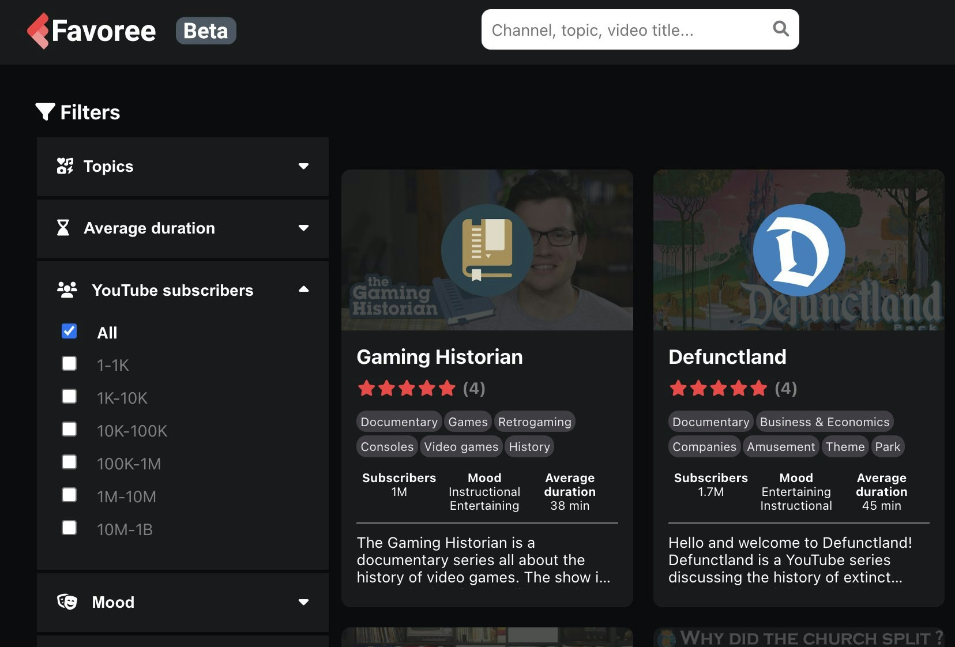Click the Defunctland '(4)' review count
The image size is (955, 647).
[786, 388]
